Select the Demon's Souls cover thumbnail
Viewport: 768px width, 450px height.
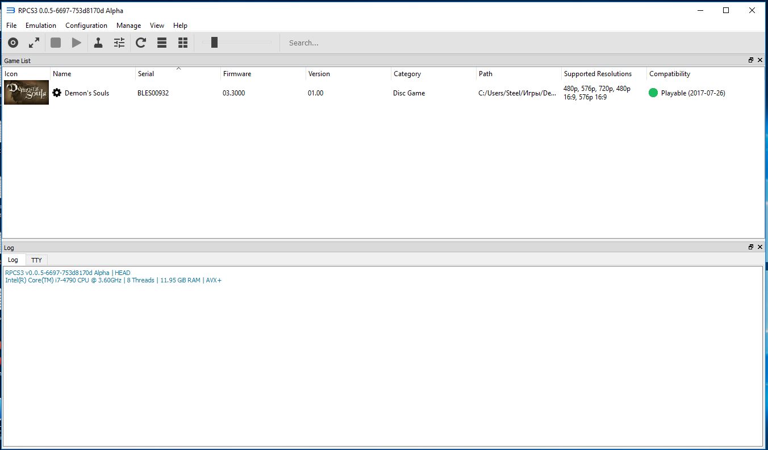click(26, 93)
